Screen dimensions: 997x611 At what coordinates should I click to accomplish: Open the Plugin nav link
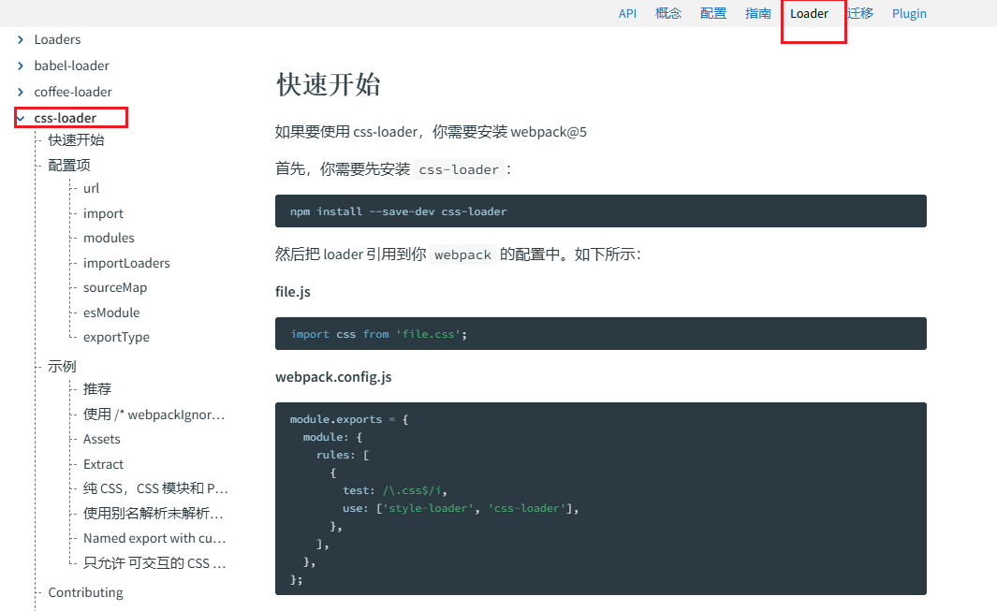point(909,13)
